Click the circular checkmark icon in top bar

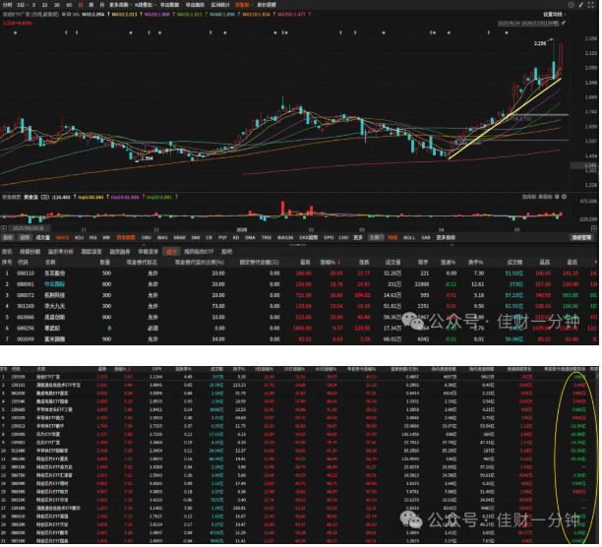pyautogui.click(x=573, y=5)
